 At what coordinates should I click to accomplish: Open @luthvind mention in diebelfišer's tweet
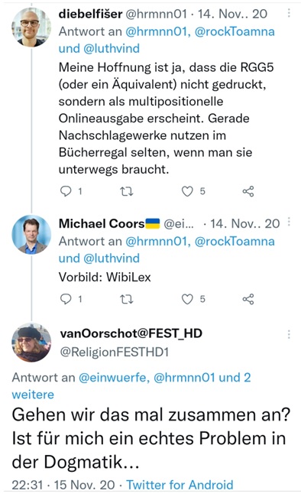click(112, 48)
